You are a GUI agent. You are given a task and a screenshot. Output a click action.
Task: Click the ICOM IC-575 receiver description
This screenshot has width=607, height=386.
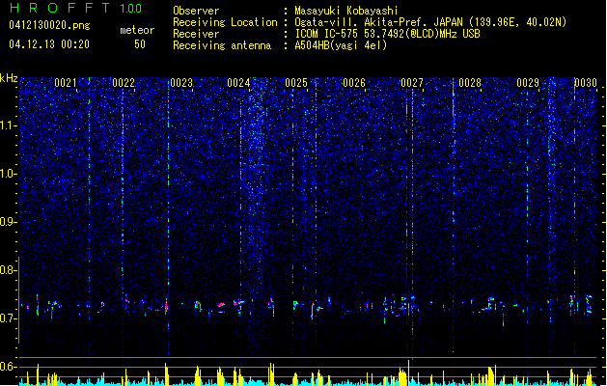pyautogui.click(x=387, y=34)
